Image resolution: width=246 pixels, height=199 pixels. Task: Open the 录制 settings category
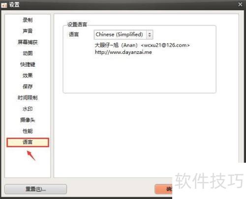click(28, 20)
